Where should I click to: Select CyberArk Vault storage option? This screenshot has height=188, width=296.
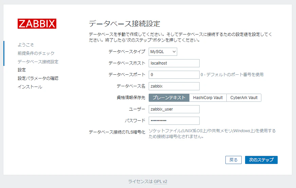244,98
